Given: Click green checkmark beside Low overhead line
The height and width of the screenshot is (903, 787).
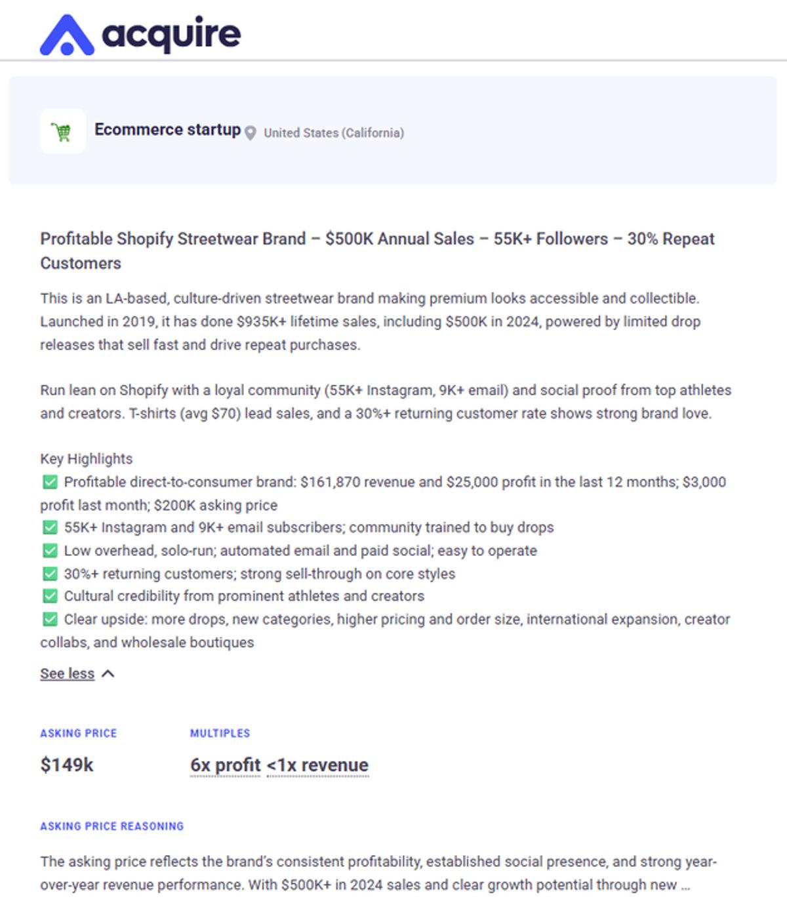Looking at the screenshot, I should tap(50, 550).
